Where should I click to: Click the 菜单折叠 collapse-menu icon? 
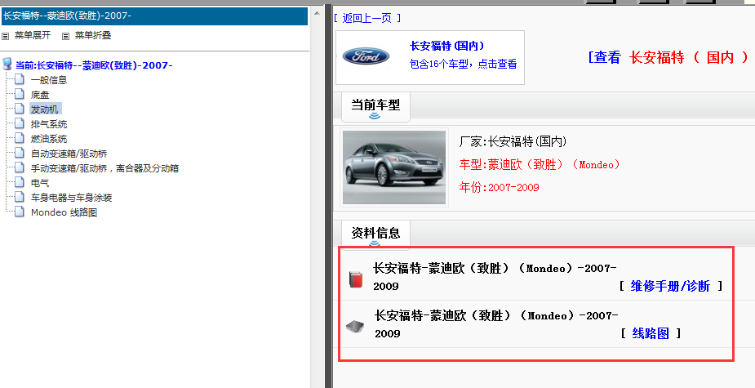(x=66, y=36)
